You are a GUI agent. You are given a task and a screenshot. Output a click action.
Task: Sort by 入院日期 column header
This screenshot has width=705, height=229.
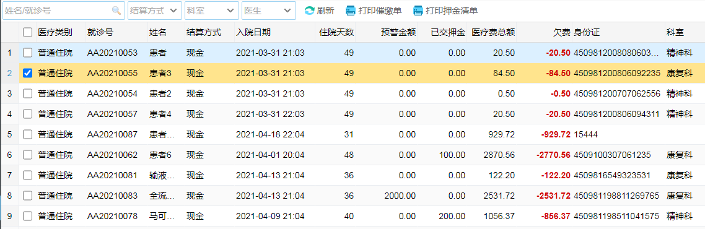click(x=253, y=32)
